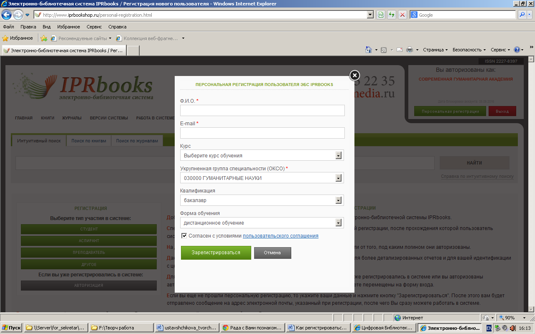Open the address bar history dropdown arrow
Image resolution: width=535 pixels, height=334 pixels.
coord(370,15)
